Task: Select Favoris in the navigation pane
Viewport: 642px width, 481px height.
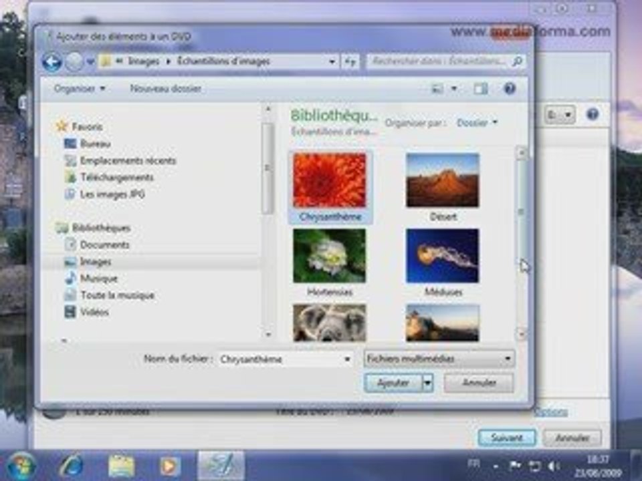Action: (87, 127)
